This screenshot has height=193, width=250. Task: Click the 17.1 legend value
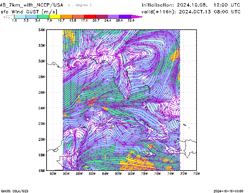click(84, 20)
